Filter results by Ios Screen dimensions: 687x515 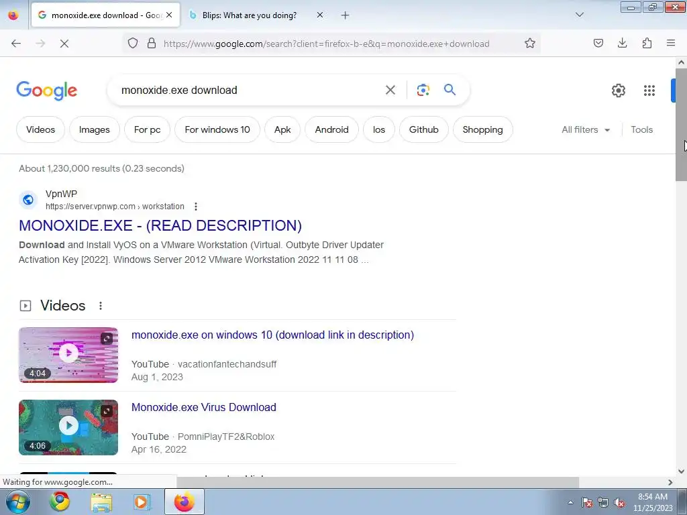point(379,129)
